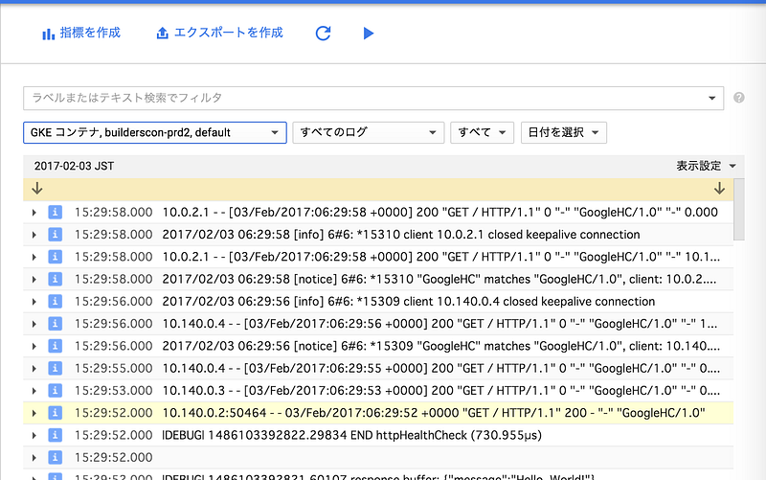Viewport: 766px width, 480px height.
Task: Refresh the logs with the reload icon
Action: (x=323, y=34)
